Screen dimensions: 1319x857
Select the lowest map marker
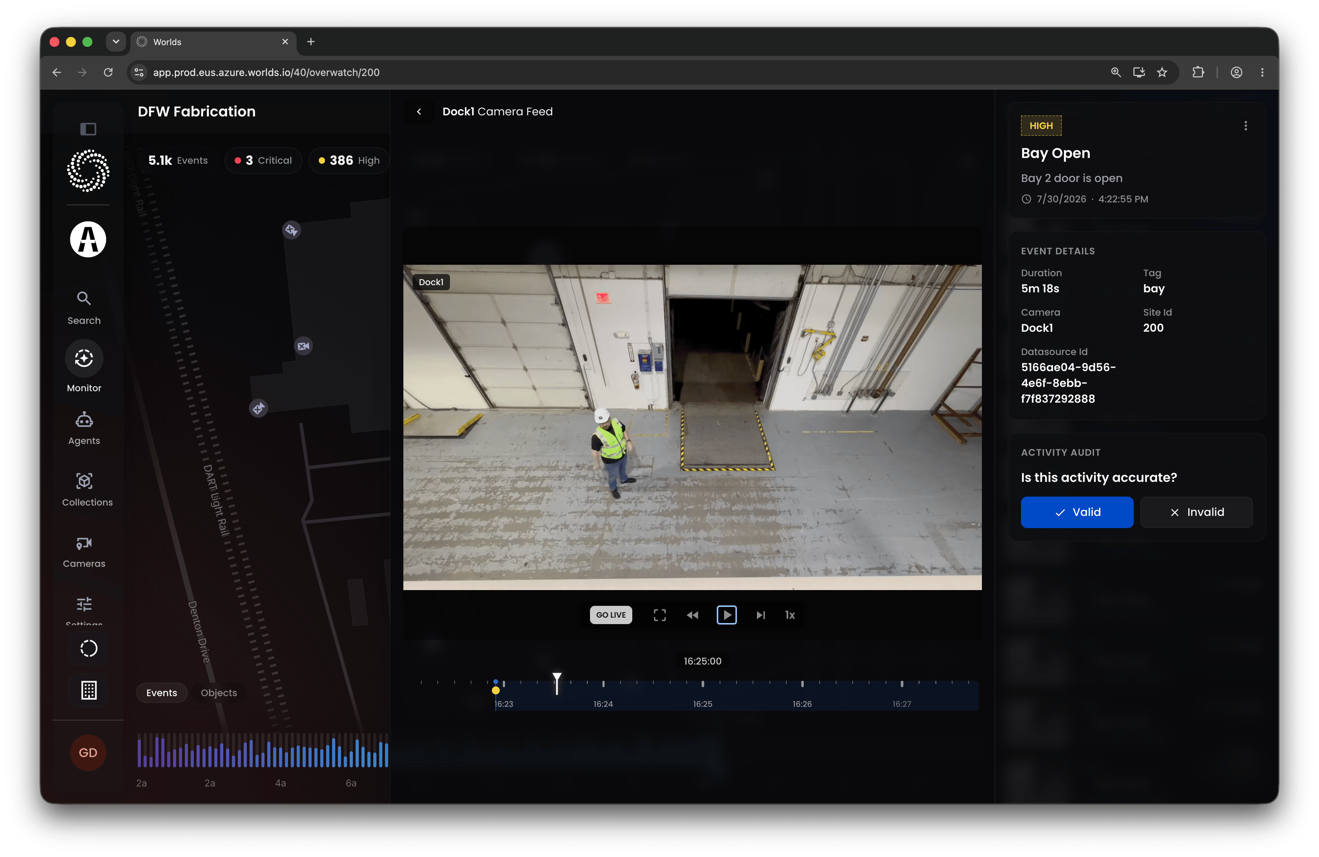pyautogui.click(x=258, y=408)
